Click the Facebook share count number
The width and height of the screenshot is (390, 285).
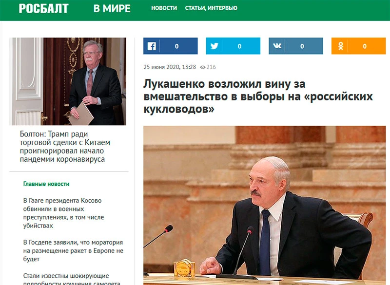coord(176,46)
